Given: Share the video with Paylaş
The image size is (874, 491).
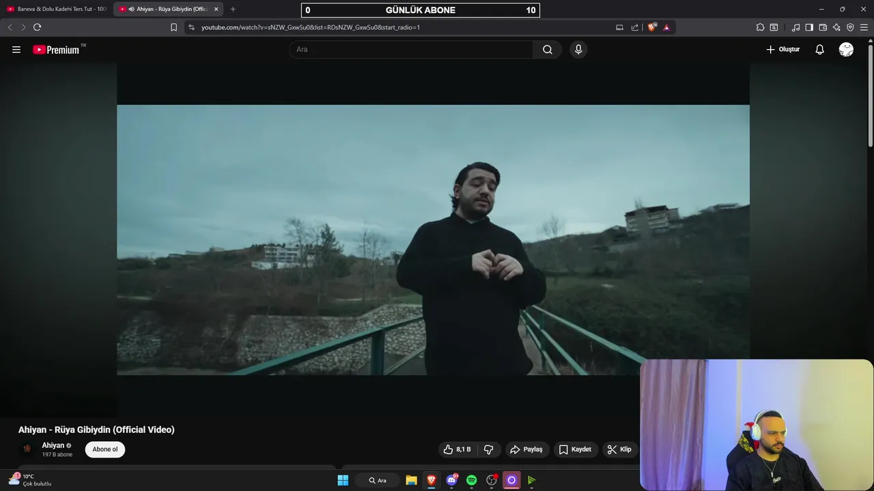Looking at the screenshot, I should [526, 449].
